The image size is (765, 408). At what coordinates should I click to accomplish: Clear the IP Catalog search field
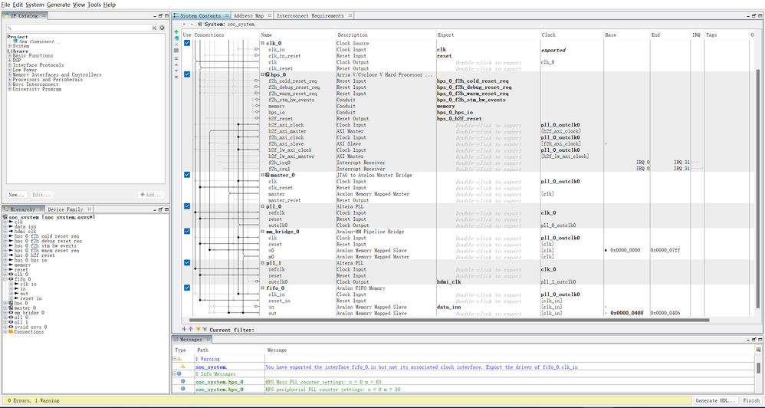click(x=153, y=28)
